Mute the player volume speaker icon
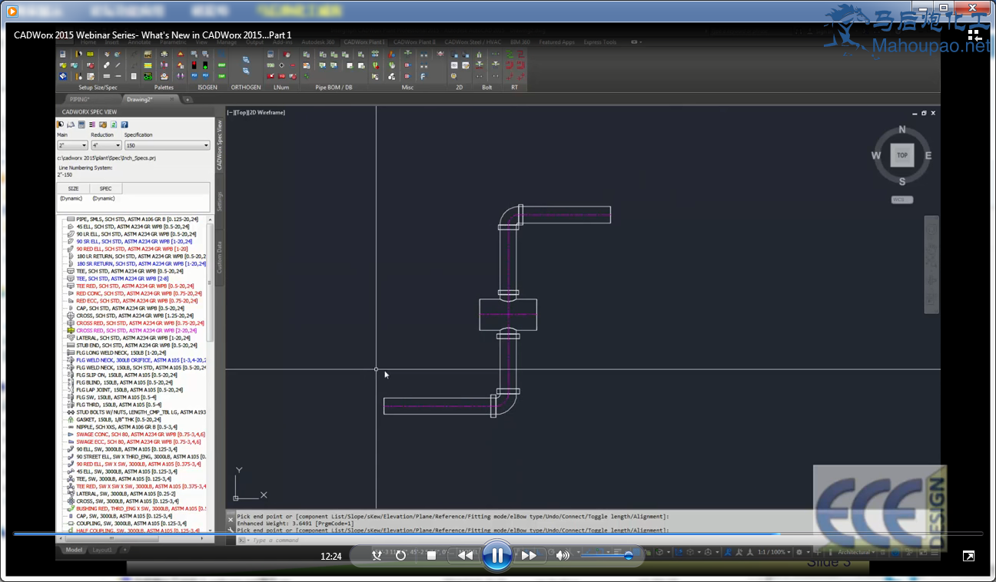This screenshot has height=582, width=996. (x=563, y=555)
